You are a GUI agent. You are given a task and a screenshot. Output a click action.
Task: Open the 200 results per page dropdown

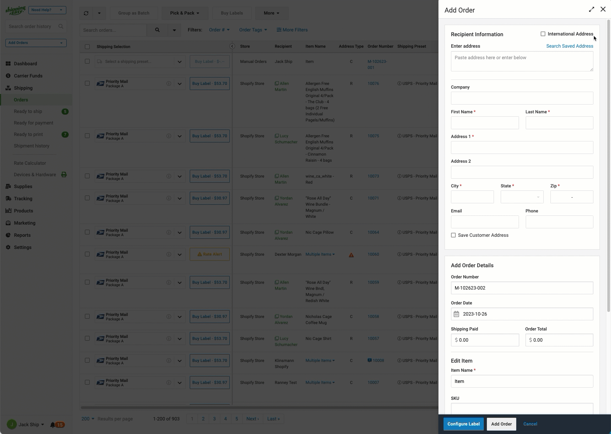pos(88,419)
